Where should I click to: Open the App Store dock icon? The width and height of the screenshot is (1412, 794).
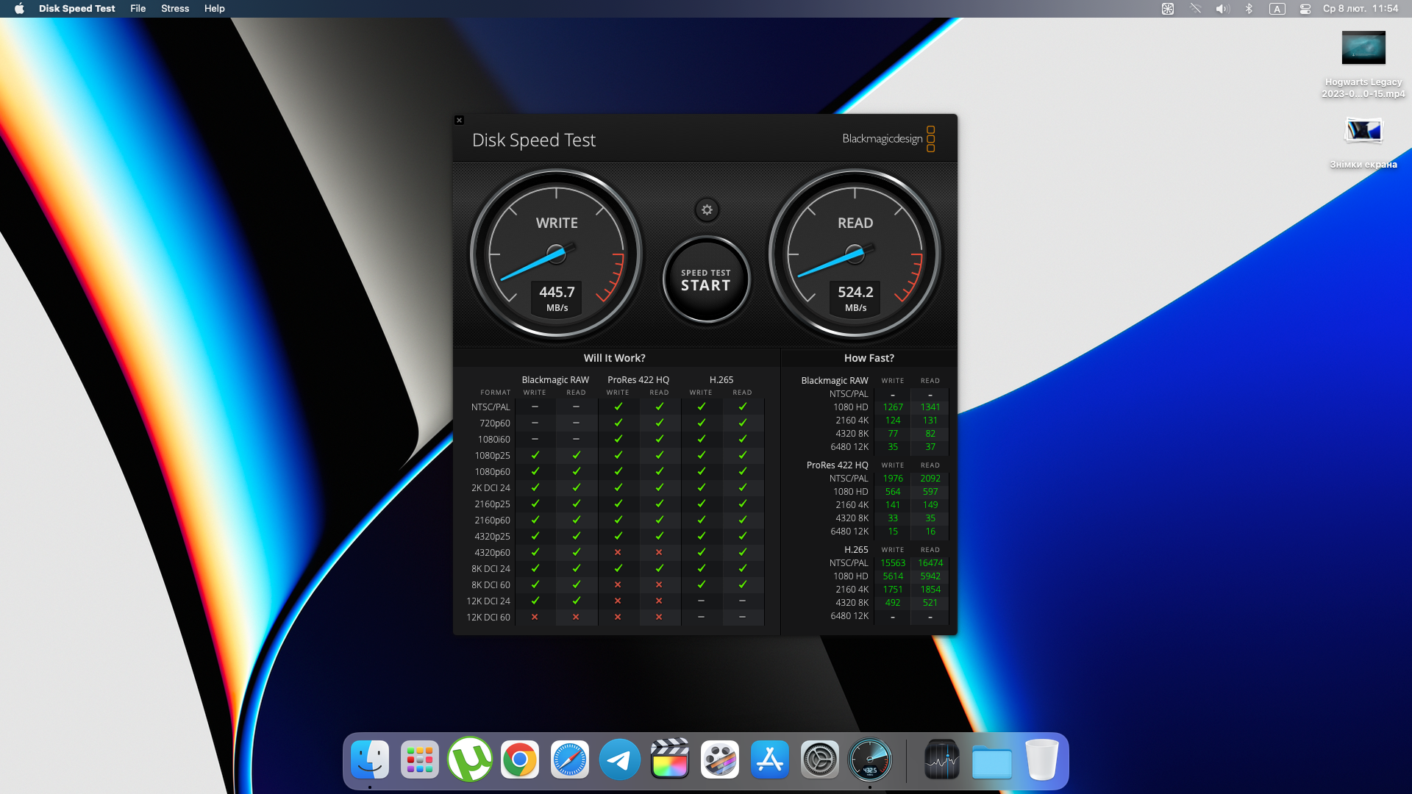pyautogui.click(x=770, y=759)
